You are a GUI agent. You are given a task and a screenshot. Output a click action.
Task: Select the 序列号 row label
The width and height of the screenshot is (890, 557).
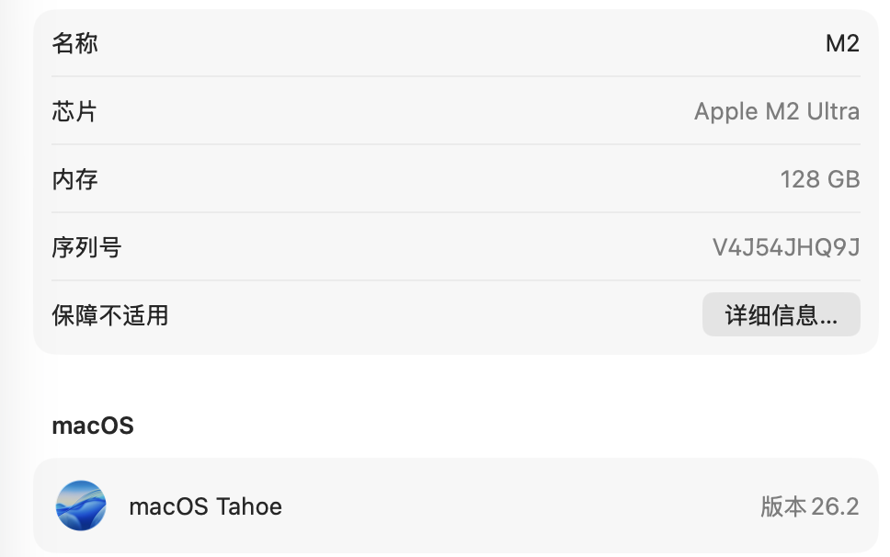click(x=86, y=247)
